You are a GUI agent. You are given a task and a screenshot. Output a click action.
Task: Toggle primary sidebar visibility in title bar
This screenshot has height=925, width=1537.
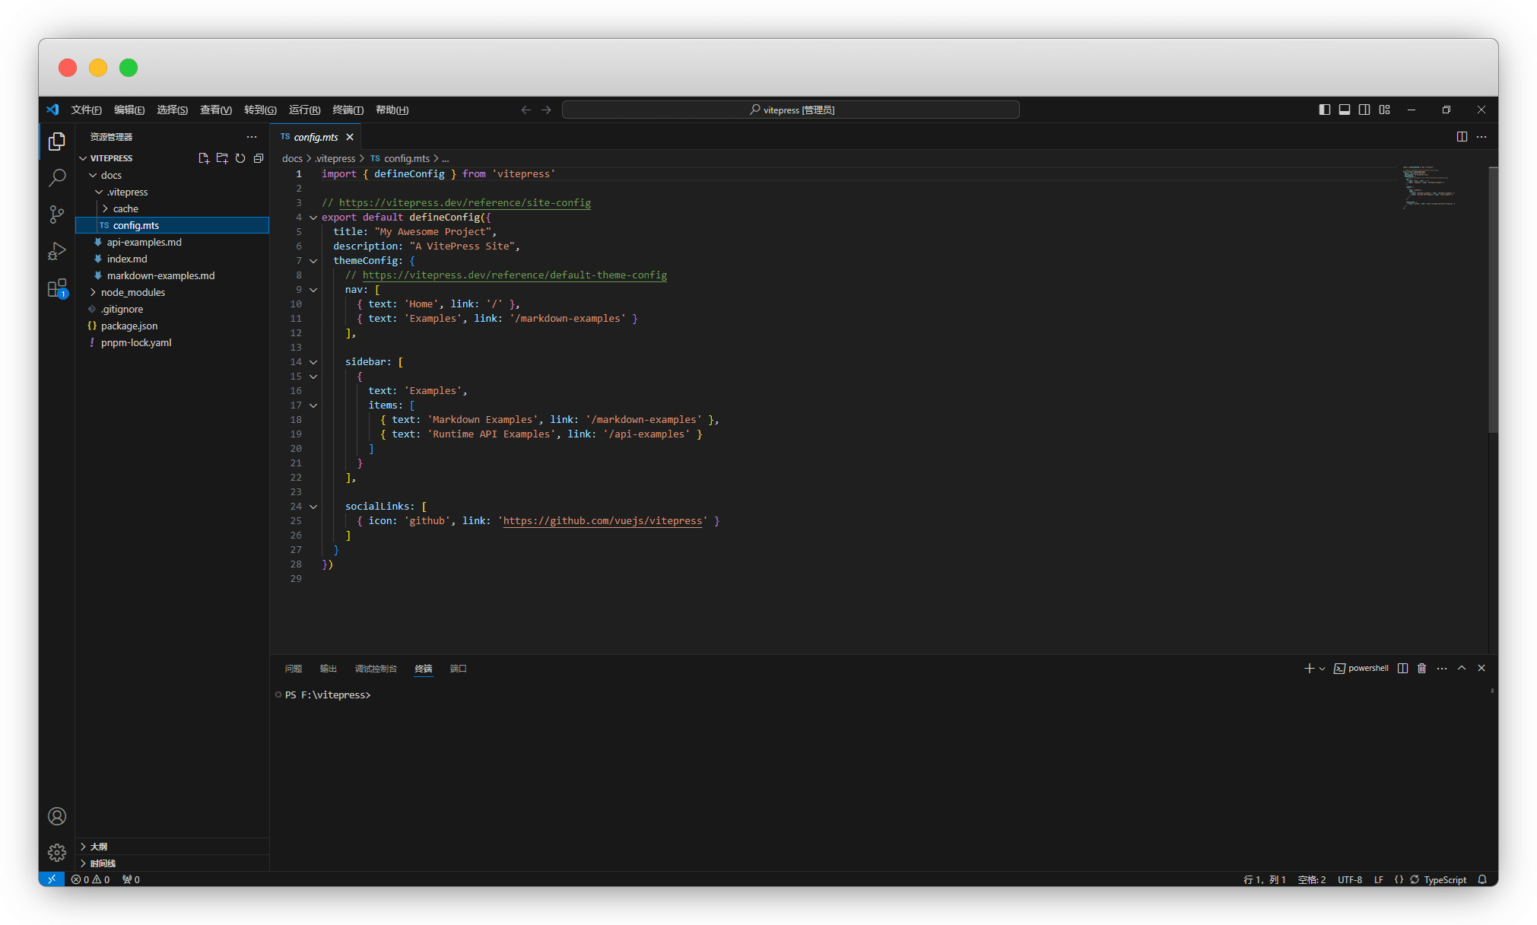(x=1325, y=110)
